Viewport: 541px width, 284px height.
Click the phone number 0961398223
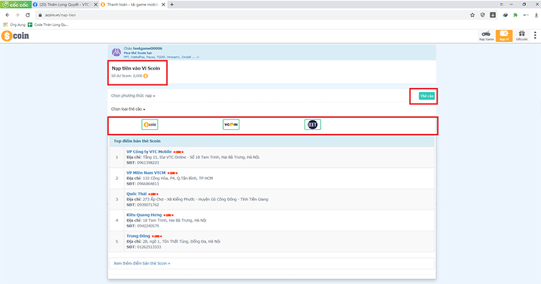click(x=148, y=162)
